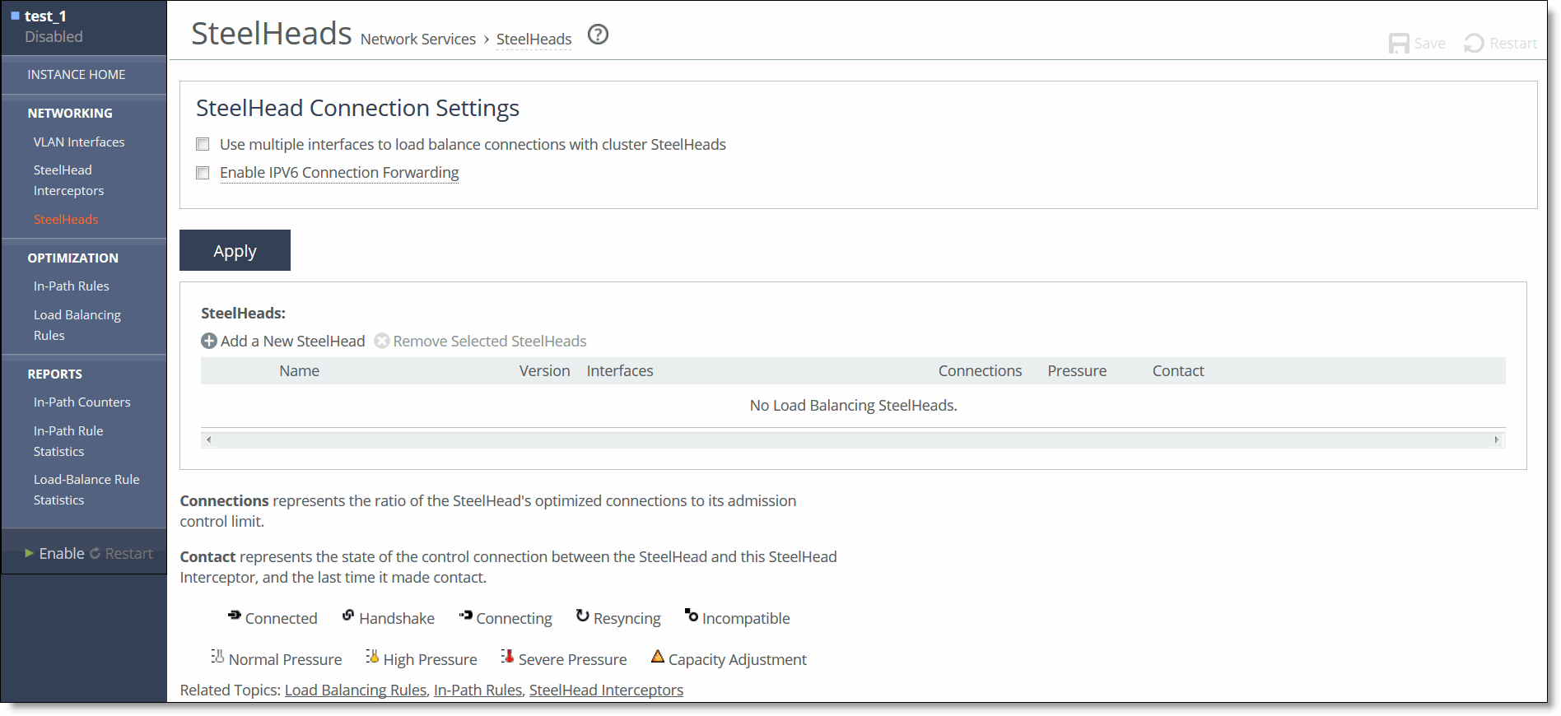Viewport: 1561px width, 716px height.
Task: Click the Apply button
Action: [x=235, y=250]
